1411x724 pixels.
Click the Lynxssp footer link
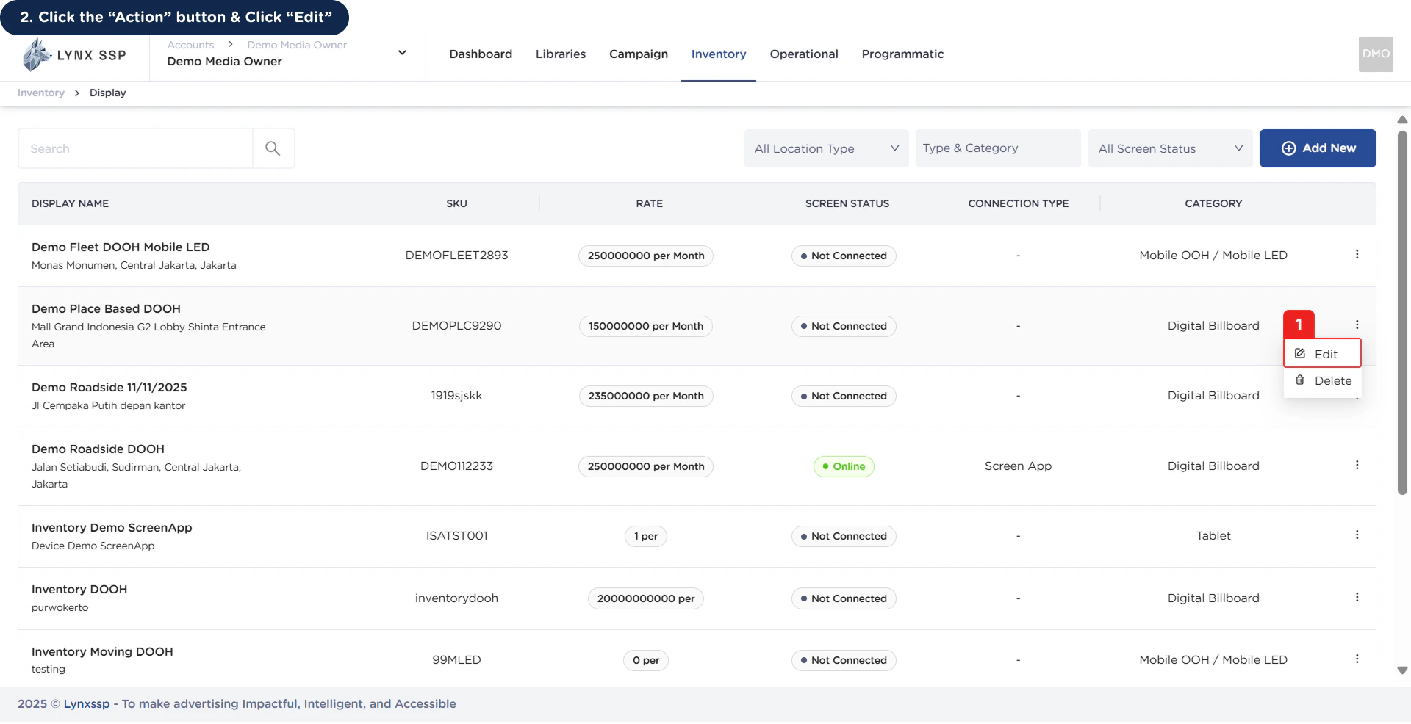coord(87,703)
